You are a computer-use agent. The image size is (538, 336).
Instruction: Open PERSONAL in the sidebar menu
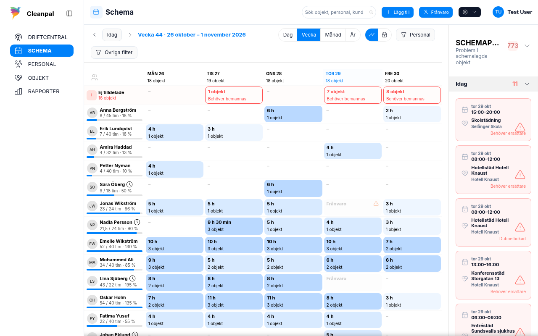click(42, 64)
